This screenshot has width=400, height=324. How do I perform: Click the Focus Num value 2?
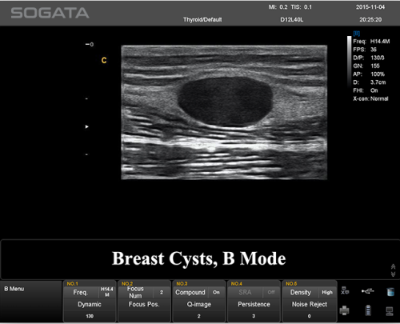coord(162,293)
